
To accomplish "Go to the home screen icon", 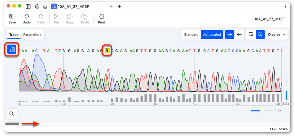I will pos(45,7).
